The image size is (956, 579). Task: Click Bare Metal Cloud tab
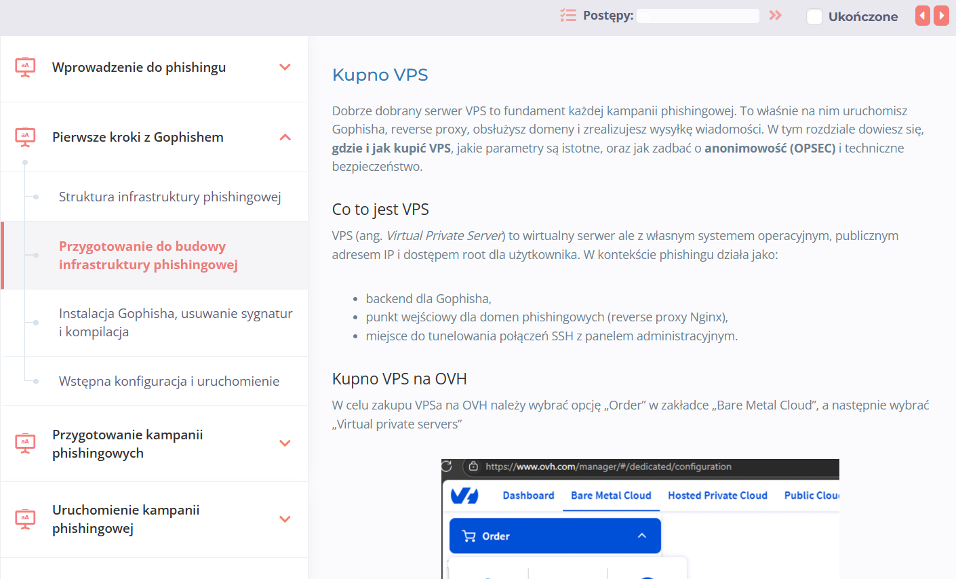click(x=611, y=496)
